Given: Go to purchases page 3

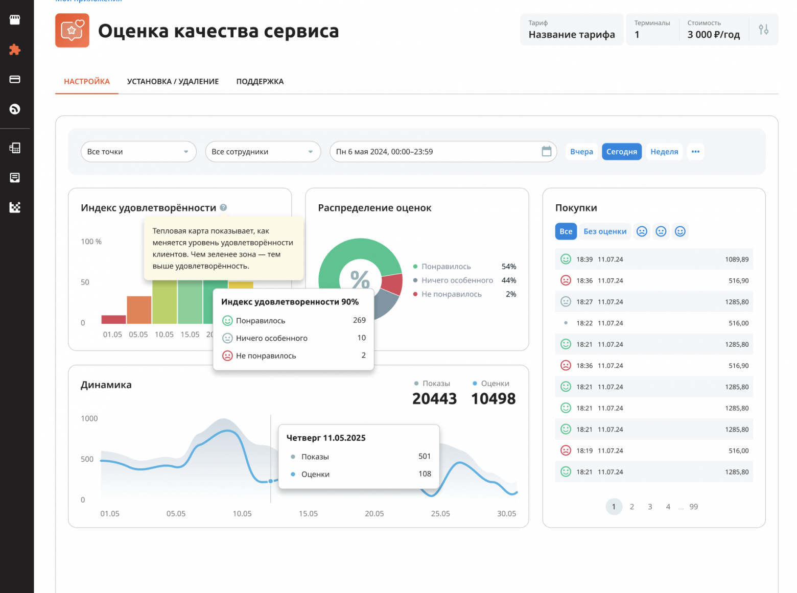Looking at the screenshot, I should click(650, 507).
